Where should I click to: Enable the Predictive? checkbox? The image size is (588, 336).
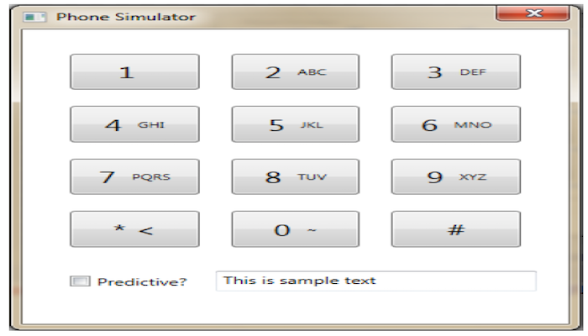(x=81, y=281)
